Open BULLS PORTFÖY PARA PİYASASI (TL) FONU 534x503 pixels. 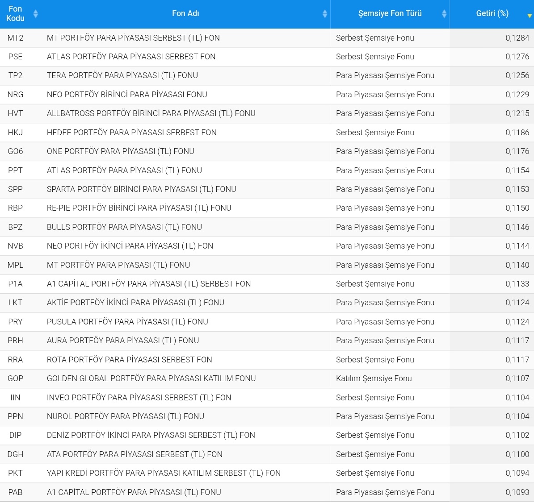tap(124, 227)
